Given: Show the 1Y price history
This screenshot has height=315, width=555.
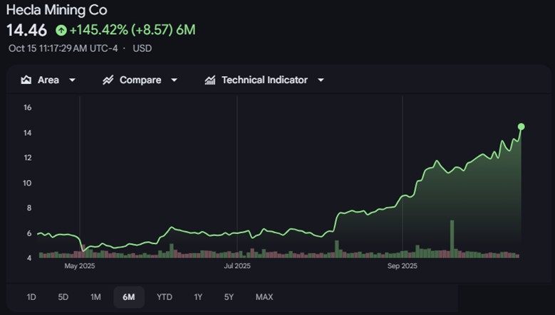Looking at the screenshot, I should point(198,297).
